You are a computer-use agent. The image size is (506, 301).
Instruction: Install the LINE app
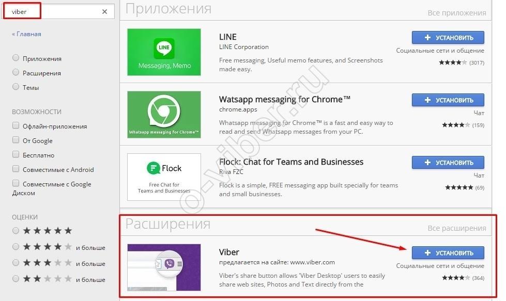(x=448, y=37)
